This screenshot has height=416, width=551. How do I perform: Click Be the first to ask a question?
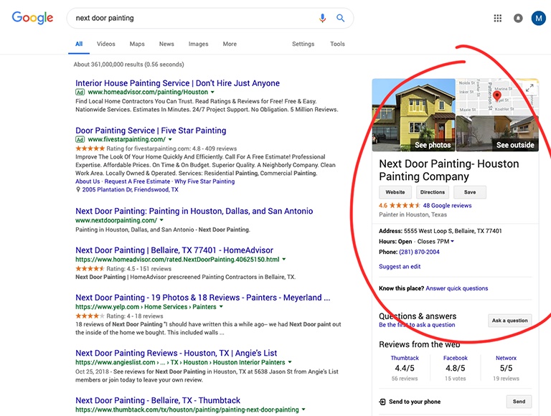pyautogui.click(x=417, y=325)
